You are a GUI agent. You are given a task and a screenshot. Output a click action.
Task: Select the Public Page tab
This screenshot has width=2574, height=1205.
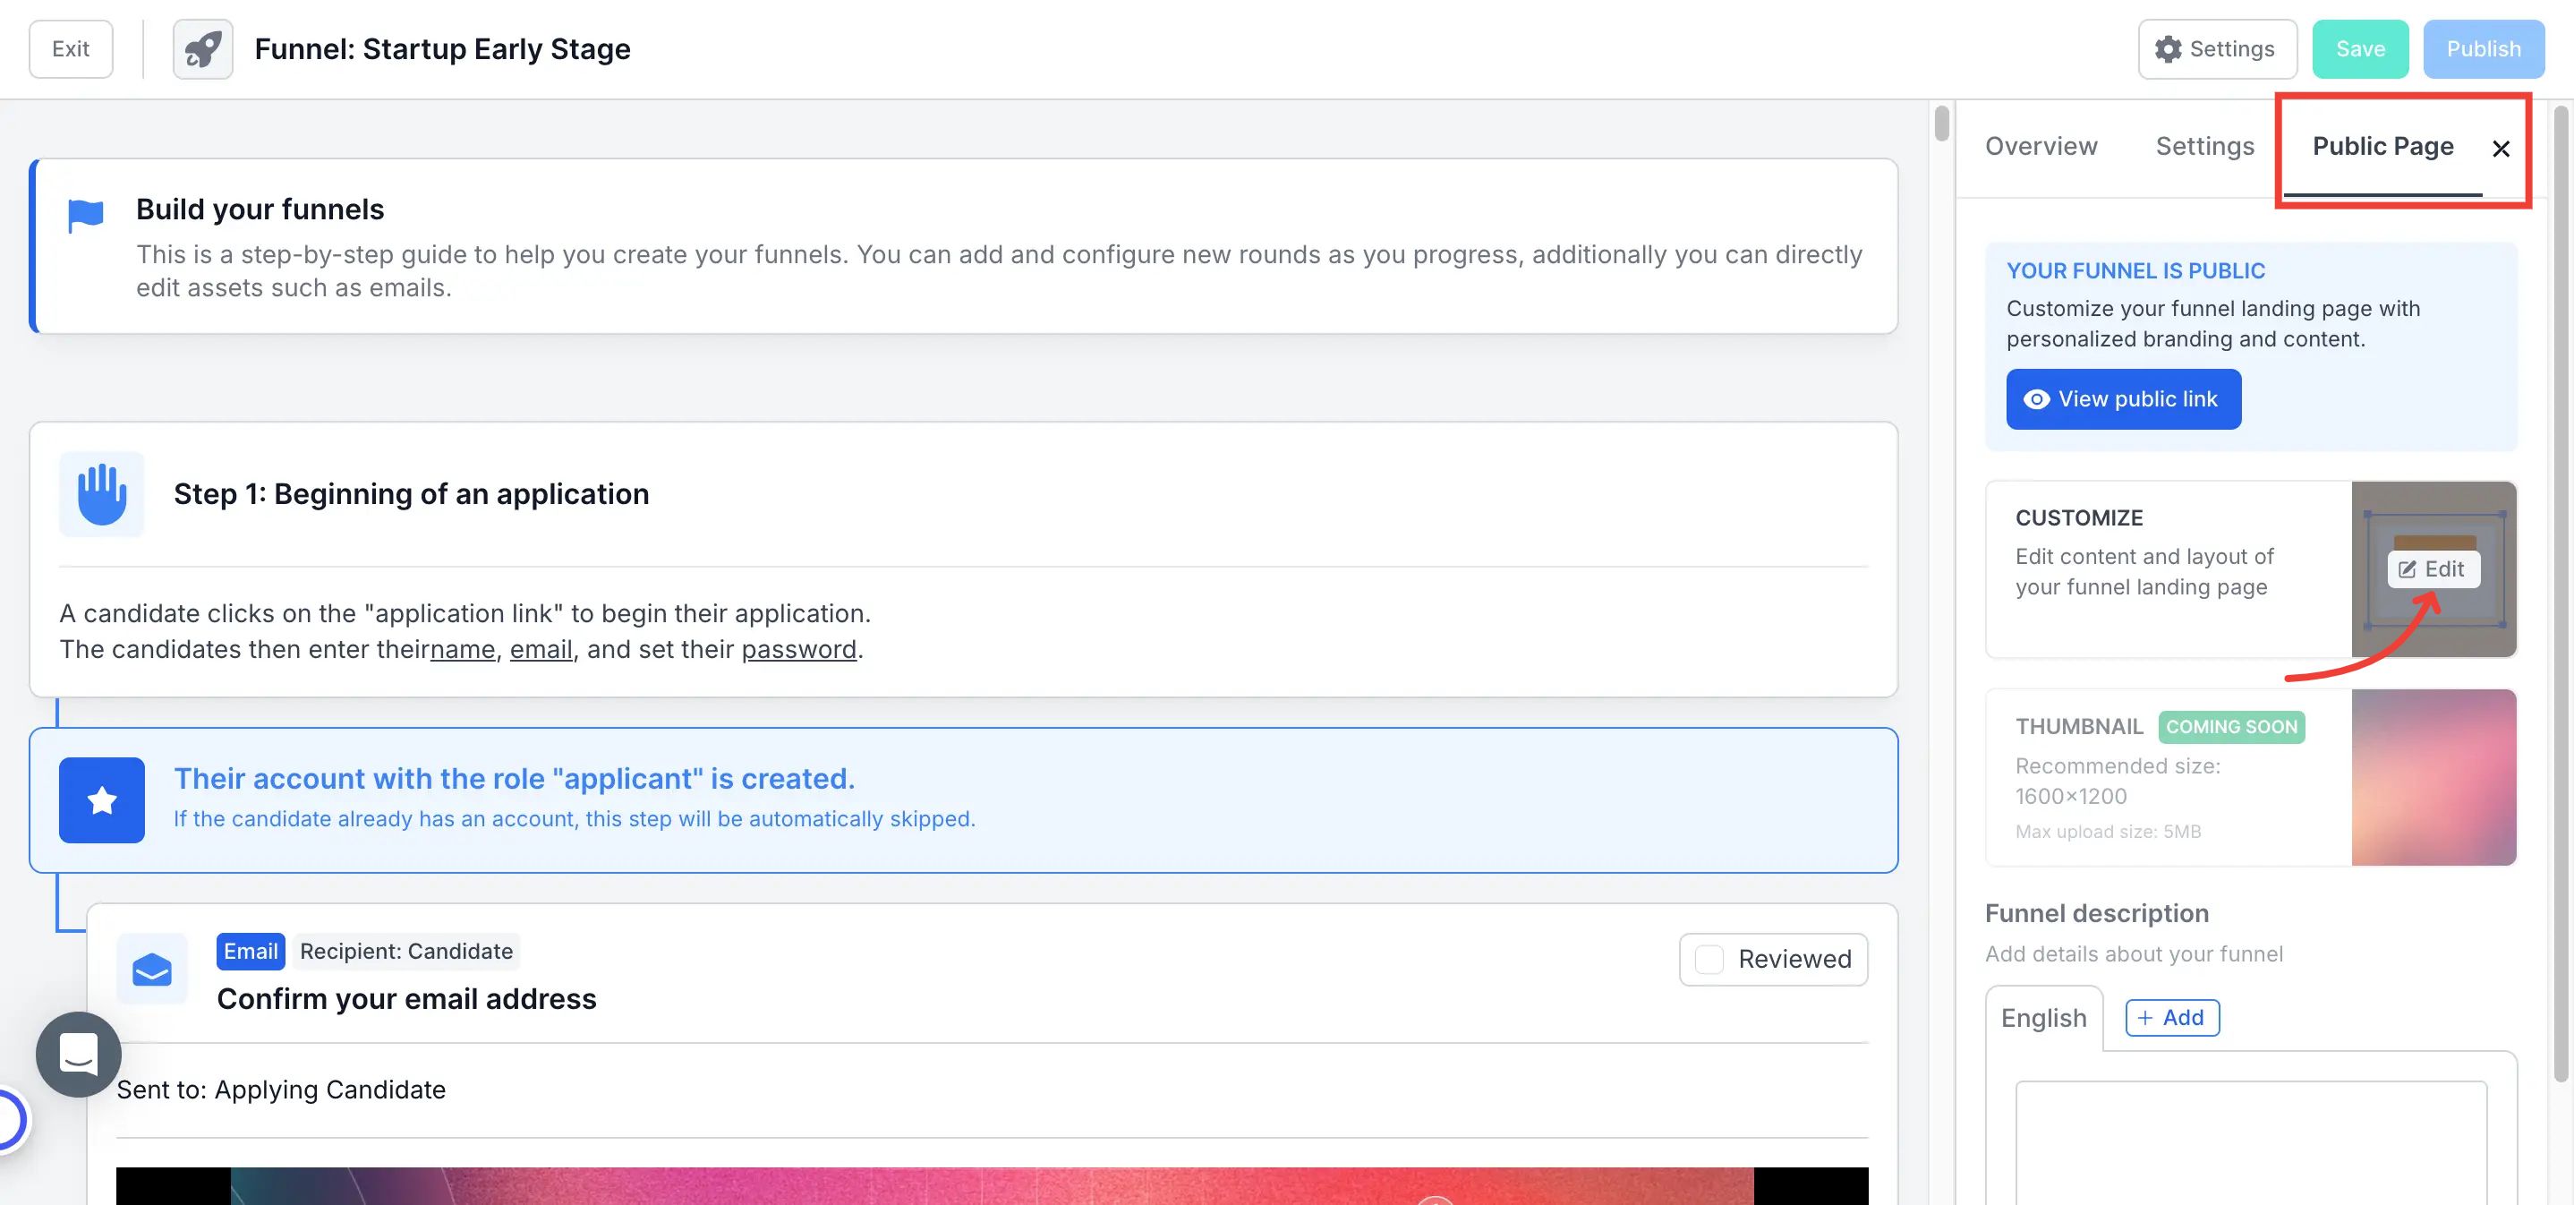[2382, 146]
